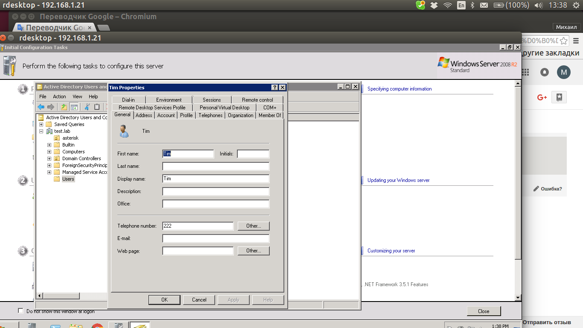Image resolution: width=583 pixels, height=328 pixels.
Task: Select the Users folder in tree
Action: point(68,179)
